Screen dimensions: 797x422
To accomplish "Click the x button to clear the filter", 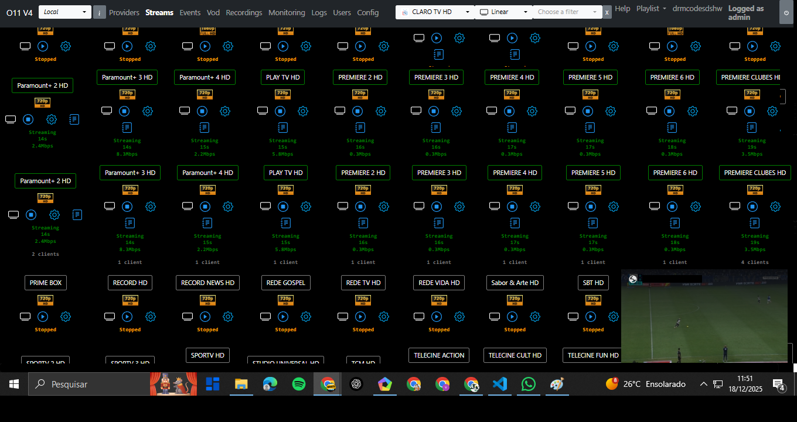I will click(607, 11).
